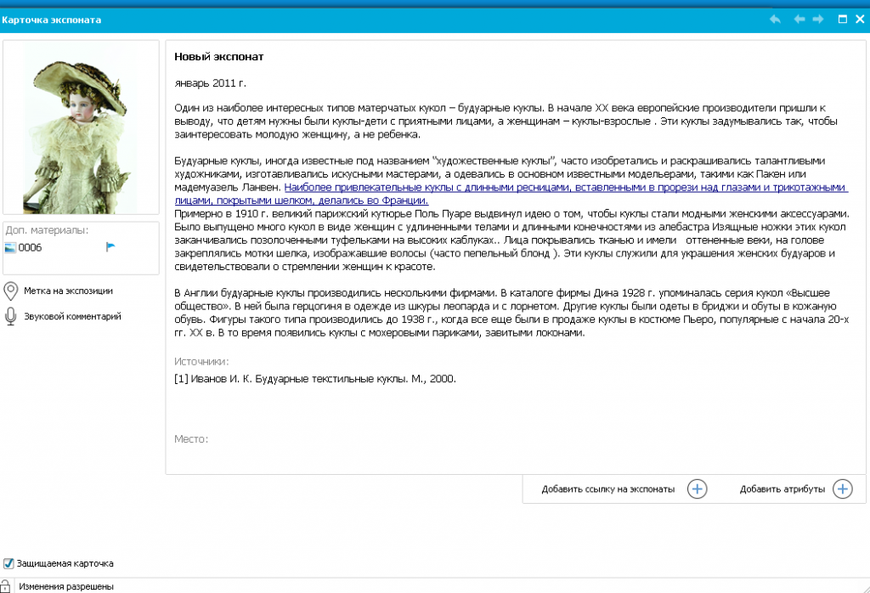Screen dimensions: 870x593
Task: Click plus icon for Добавить атрибуты
Action: click(x=842, y=489)
